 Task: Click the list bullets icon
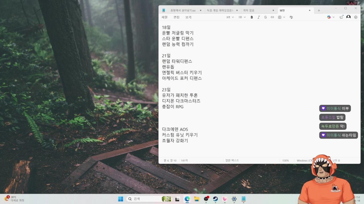240,17
